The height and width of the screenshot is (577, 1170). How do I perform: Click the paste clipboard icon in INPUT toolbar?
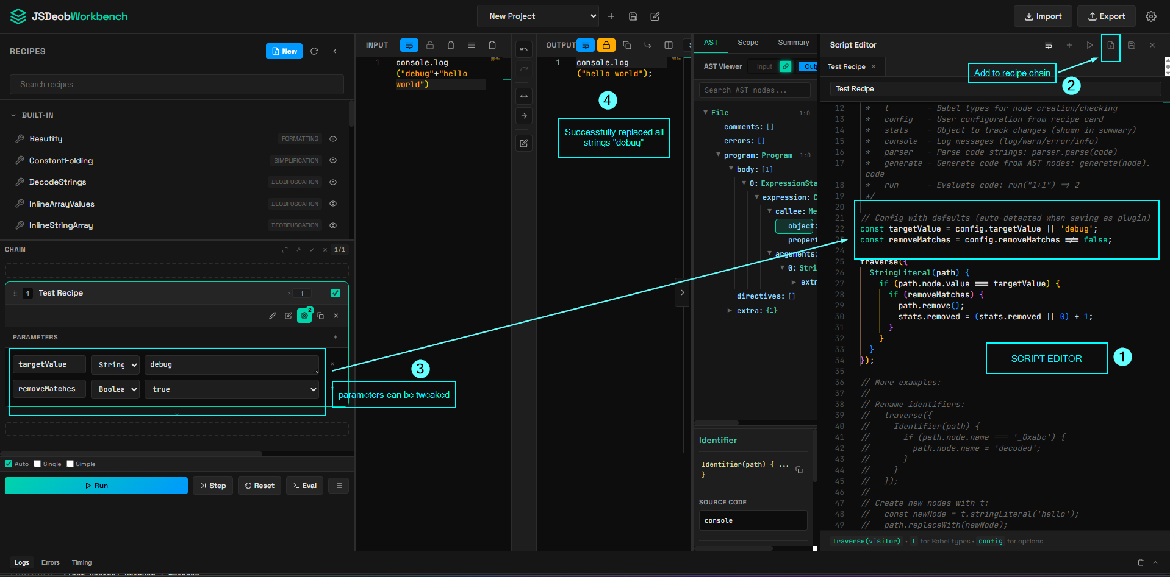[492, 45]
